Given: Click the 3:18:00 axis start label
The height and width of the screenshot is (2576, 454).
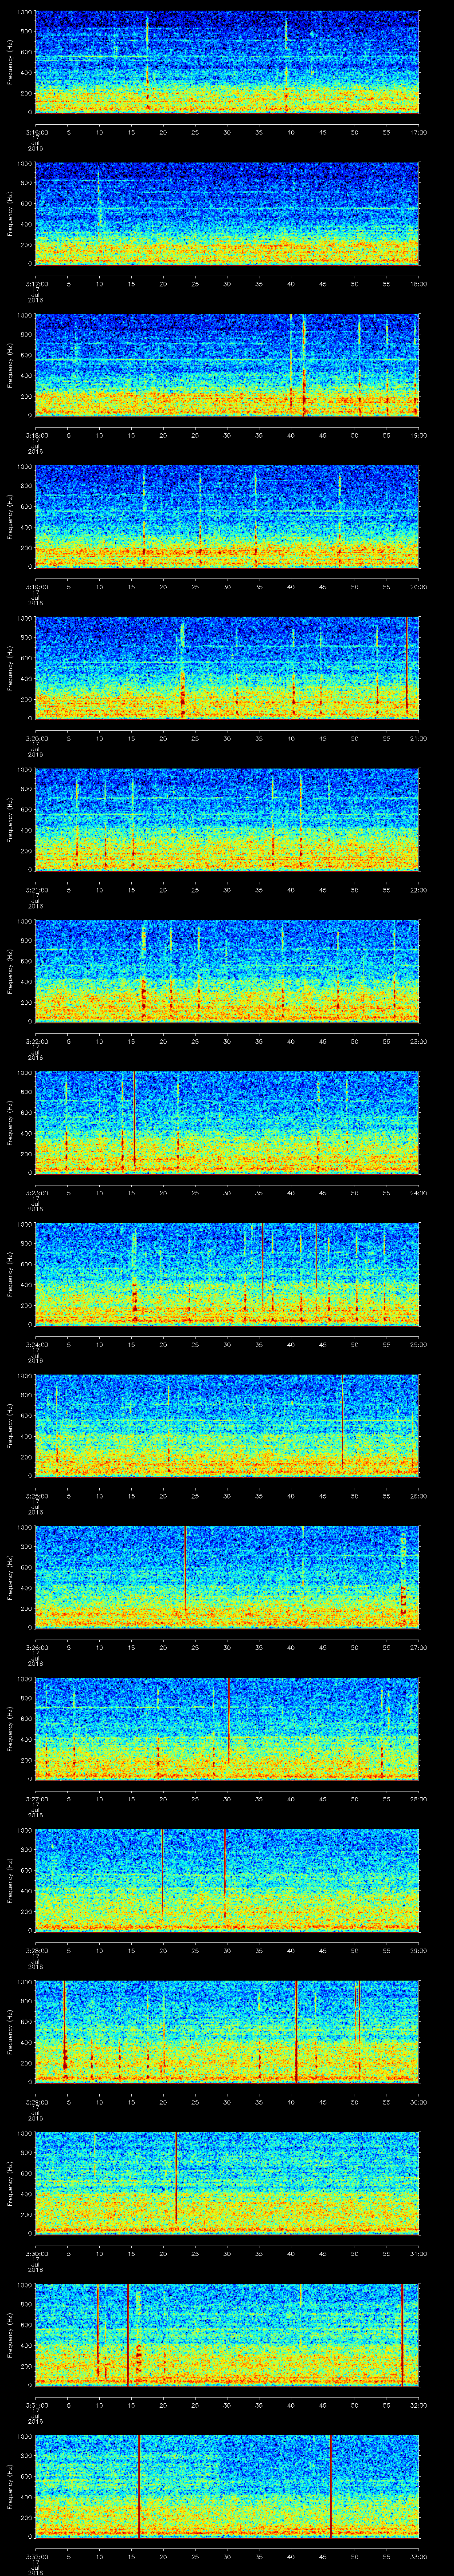Looking at the screenshot, I should 36,435.
